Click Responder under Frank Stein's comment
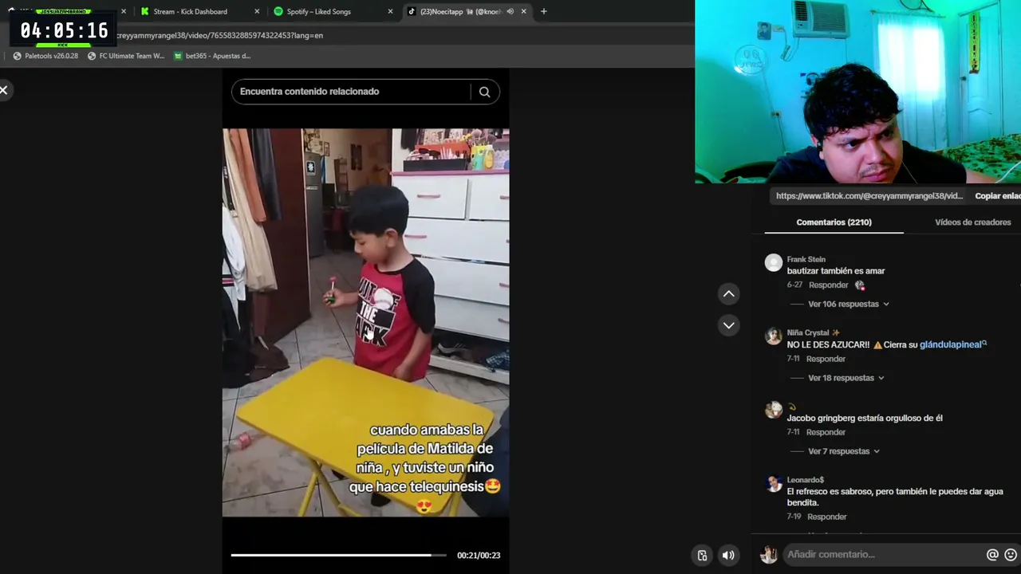This screenshot has width=1021, height=574. point(828,285)
